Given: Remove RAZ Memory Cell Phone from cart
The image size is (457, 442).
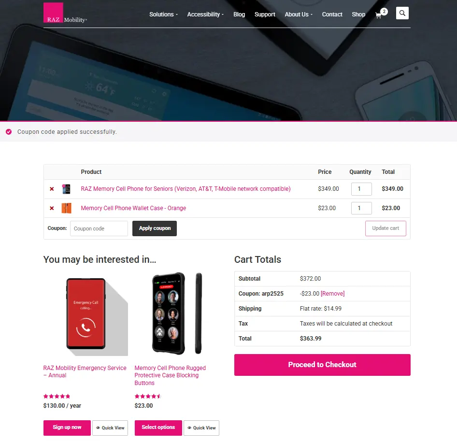Looking at the screenshot, I should click(52, 189).
